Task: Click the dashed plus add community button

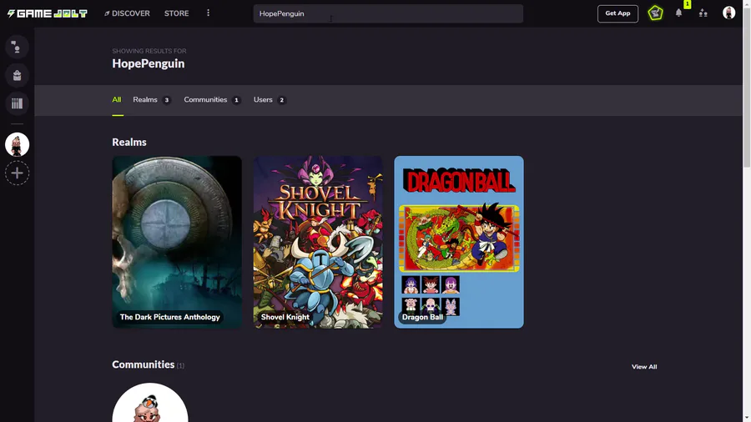Action: coord(17,173)
